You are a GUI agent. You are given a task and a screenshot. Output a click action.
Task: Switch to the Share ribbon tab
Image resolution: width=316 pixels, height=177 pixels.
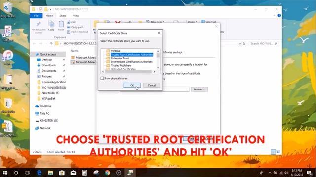point(63,16)
